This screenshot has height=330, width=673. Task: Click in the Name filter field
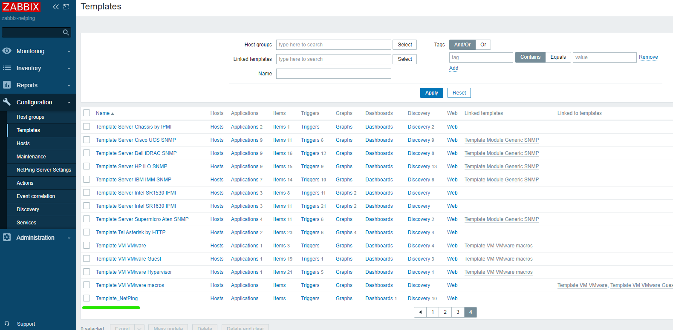(x=333, y=74)
